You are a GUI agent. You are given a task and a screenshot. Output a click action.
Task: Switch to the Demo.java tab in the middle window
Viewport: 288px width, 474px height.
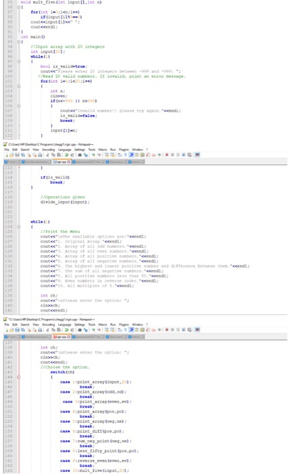(116, 162)
